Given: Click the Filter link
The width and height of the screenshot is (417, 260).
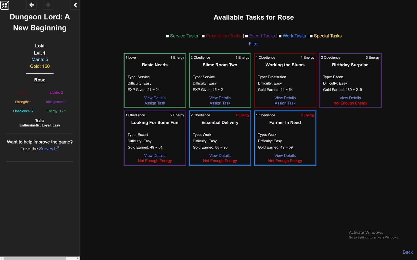Looking at the screenshot, I should pos(254,44).
